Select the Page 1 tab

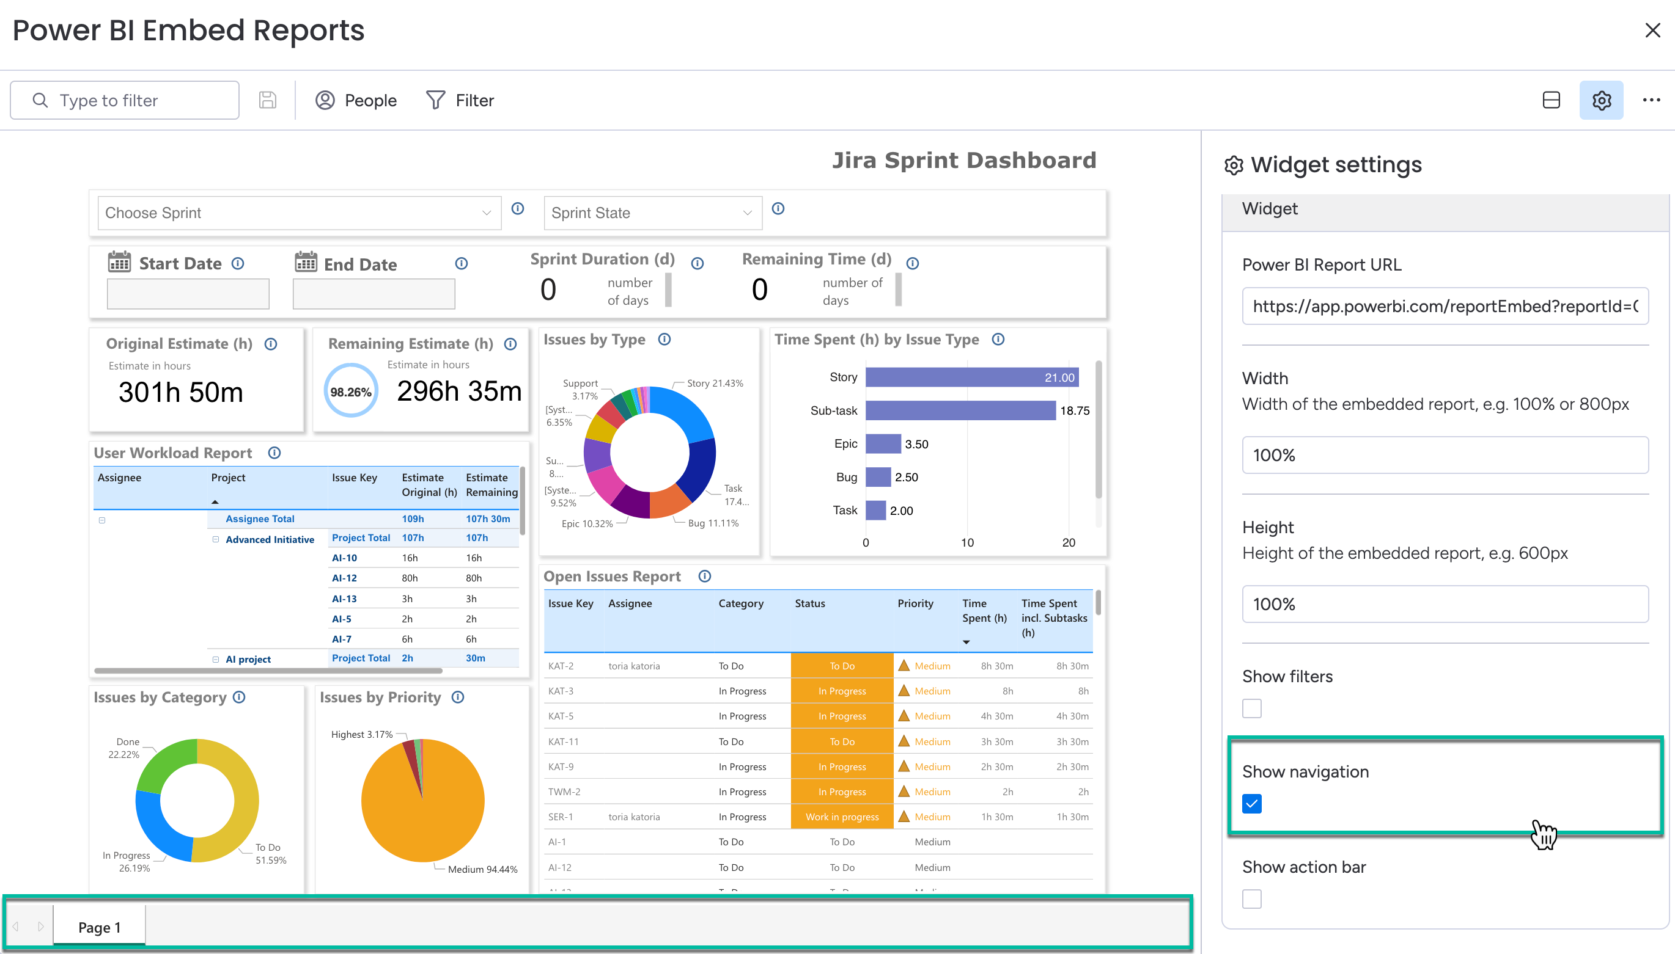pyautogui.click(x=99, y=927)
